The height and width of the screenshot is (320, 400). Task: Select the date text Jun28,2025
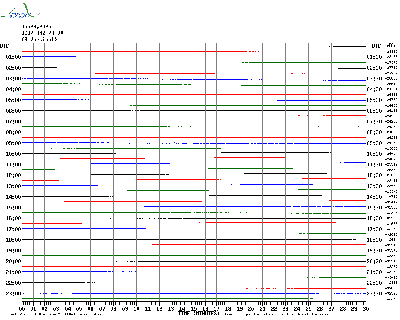click(36, 27)
